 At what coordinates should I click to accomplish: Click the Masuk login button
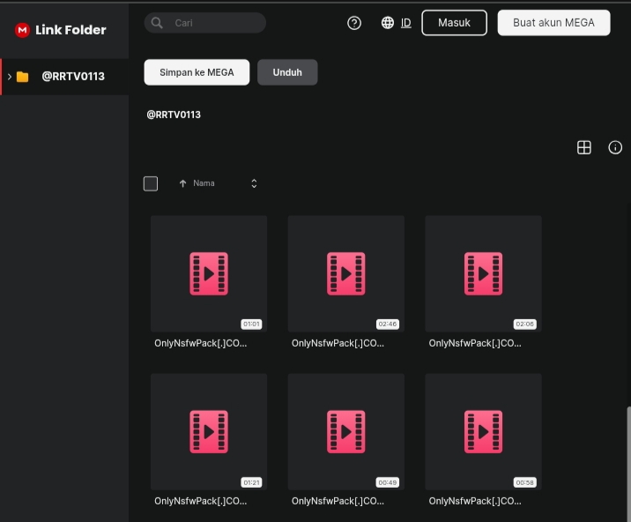tap(455, 23)
